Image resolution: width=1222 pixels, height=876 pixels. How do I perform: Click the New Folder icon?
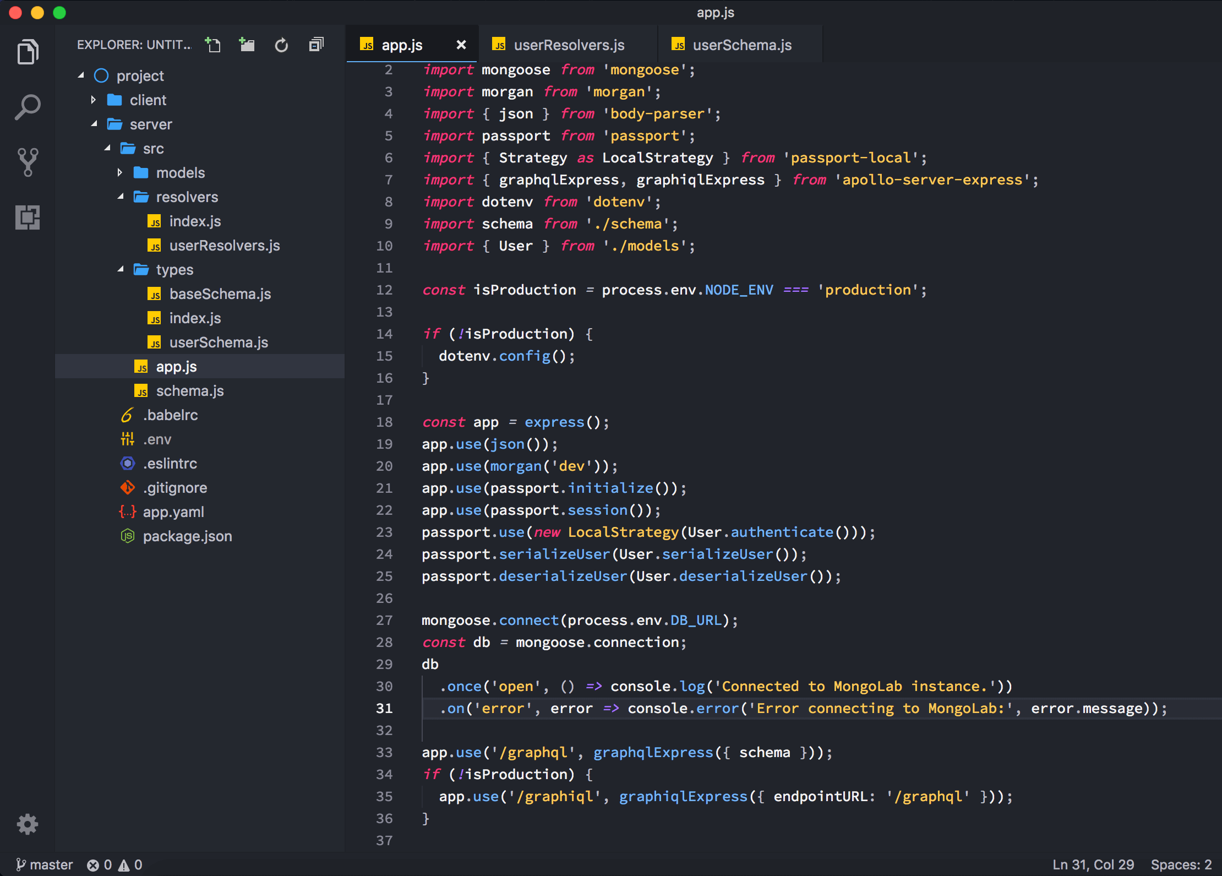click(x=247, y=45)
